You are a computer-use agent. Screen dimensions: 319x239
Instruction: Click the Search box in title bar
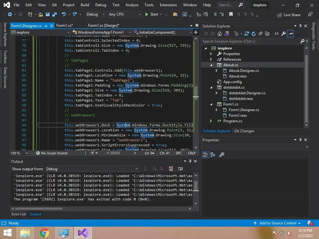point(231,5)
